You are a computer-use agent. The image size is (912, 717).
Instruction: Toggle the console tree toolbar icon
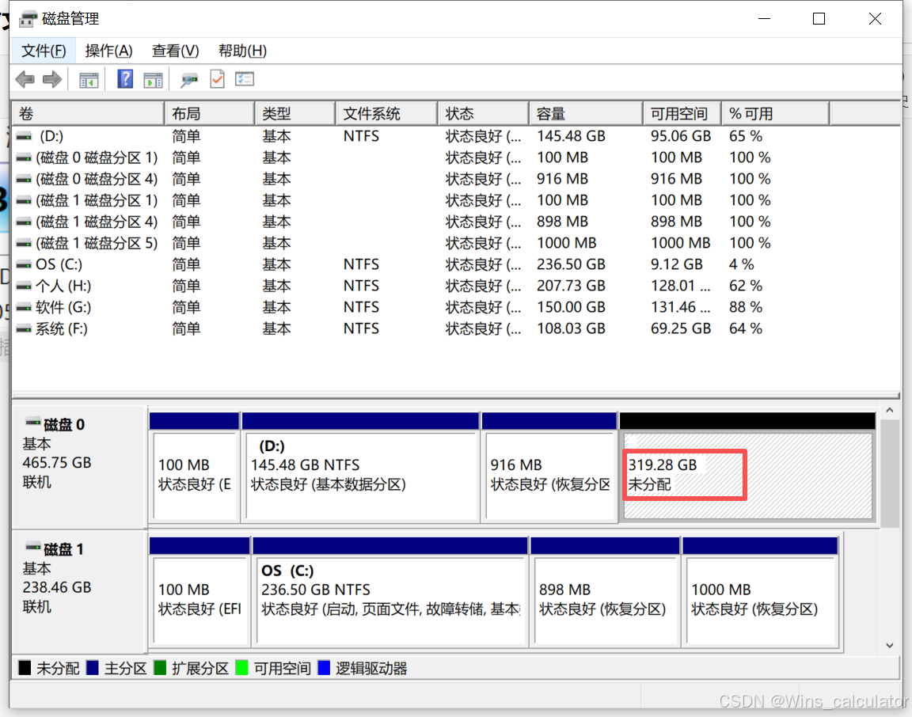(89, 80)
